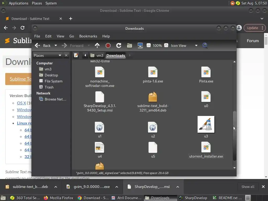Open Forum link on Sublime page
This screenshot has height=201, width=268.
tap(253, 41)
